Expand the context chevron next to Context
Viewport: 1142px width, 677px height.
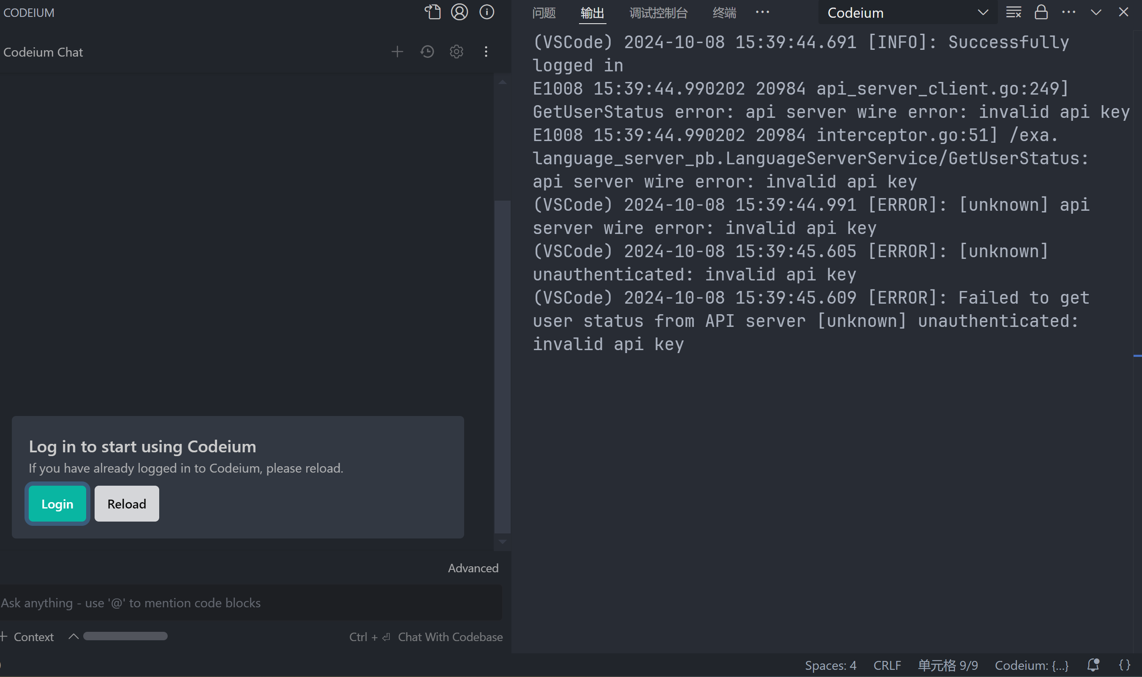(x=73, y=636)
